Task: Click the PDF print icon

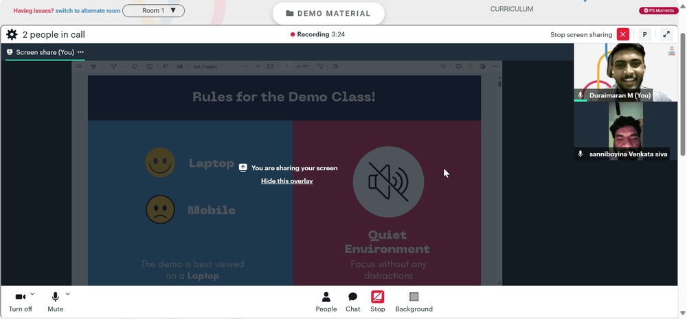Action: pyautogui.click(x=458, y=67)
